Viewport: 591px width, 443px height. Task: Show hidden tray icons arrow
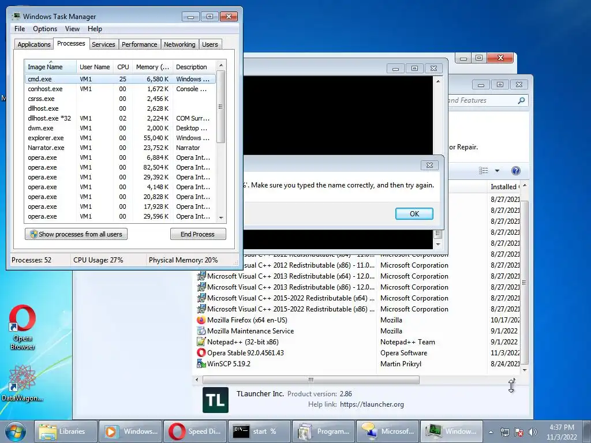(x=491, y=432)
